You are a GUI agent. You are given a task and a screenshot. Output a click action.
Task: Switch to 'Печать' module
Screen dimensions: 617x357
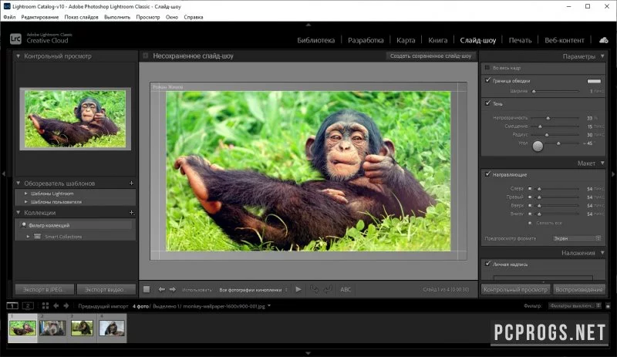[520, 40]
